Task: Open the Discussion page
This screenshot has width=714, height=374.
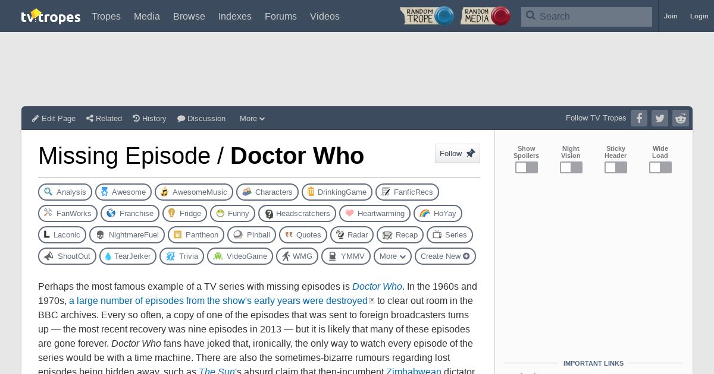Action: pyautogui.click(x=202, y=119)
